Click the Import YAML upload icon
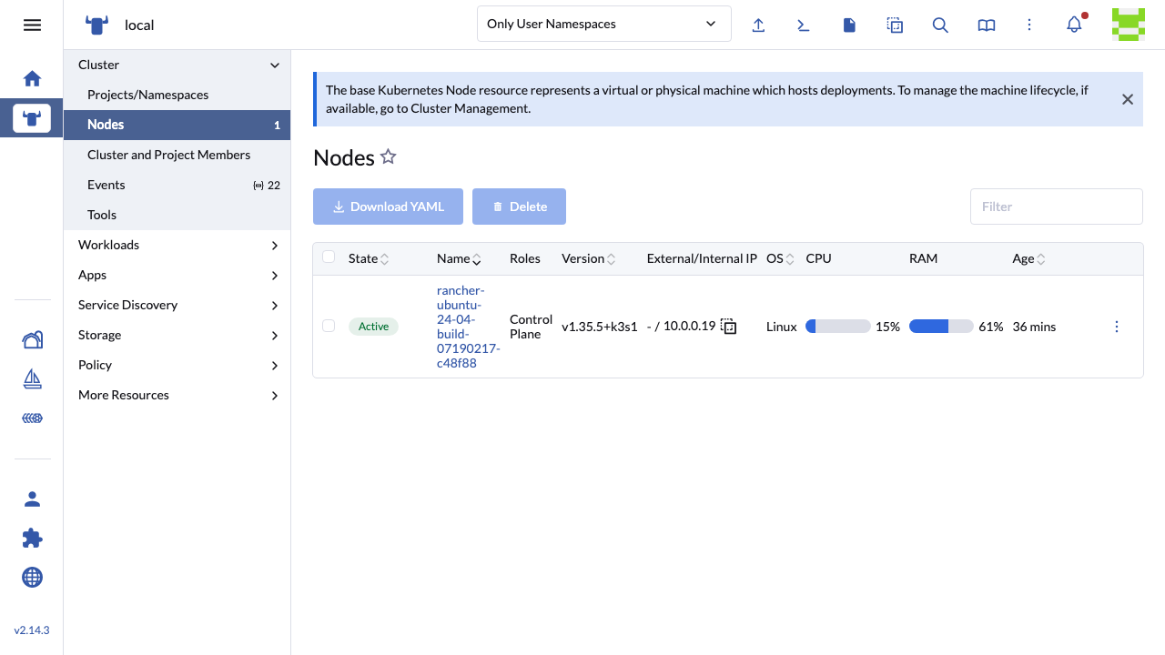The height and width of the screenshot is (655, 1165). (758, 25)
